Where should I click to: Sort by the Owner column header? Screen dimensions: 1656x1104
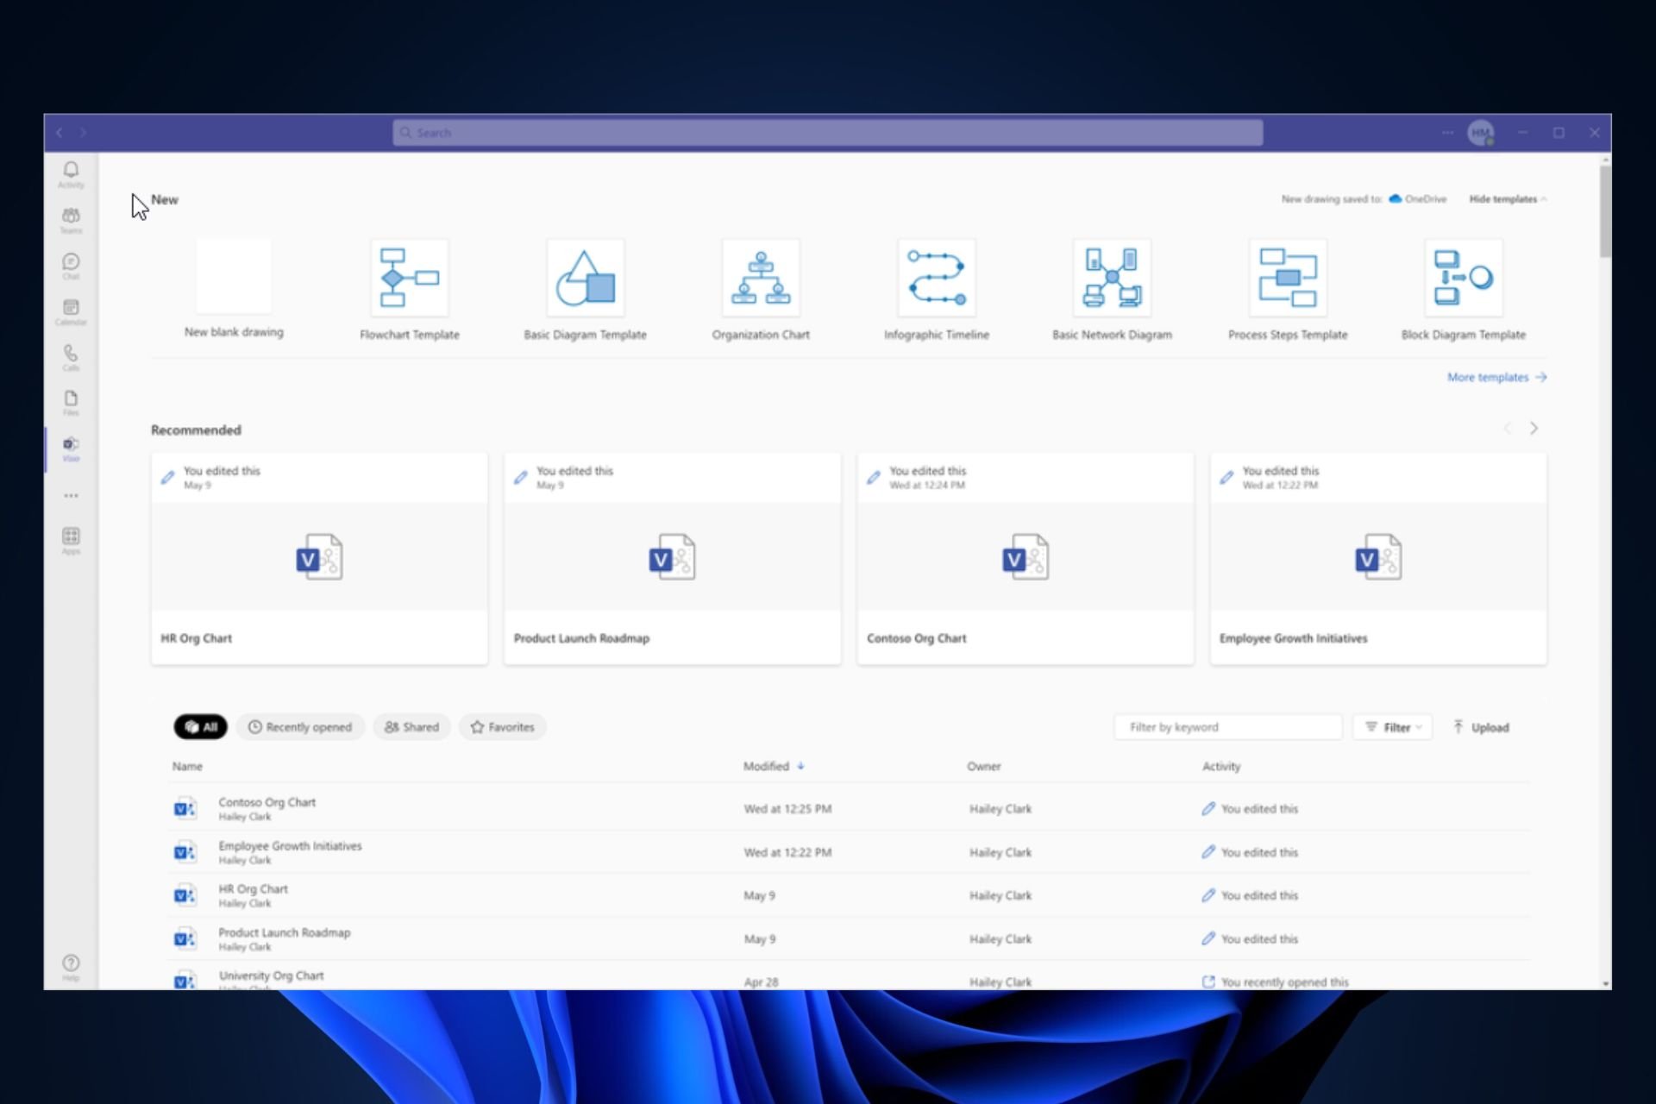coord(984,766)
